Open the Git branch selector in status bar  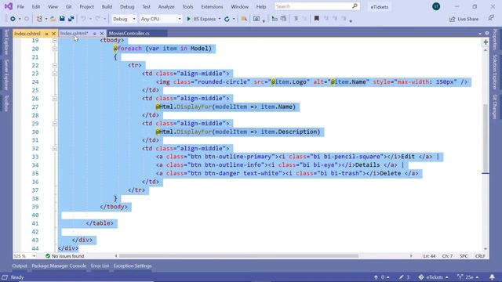point(468,277)
